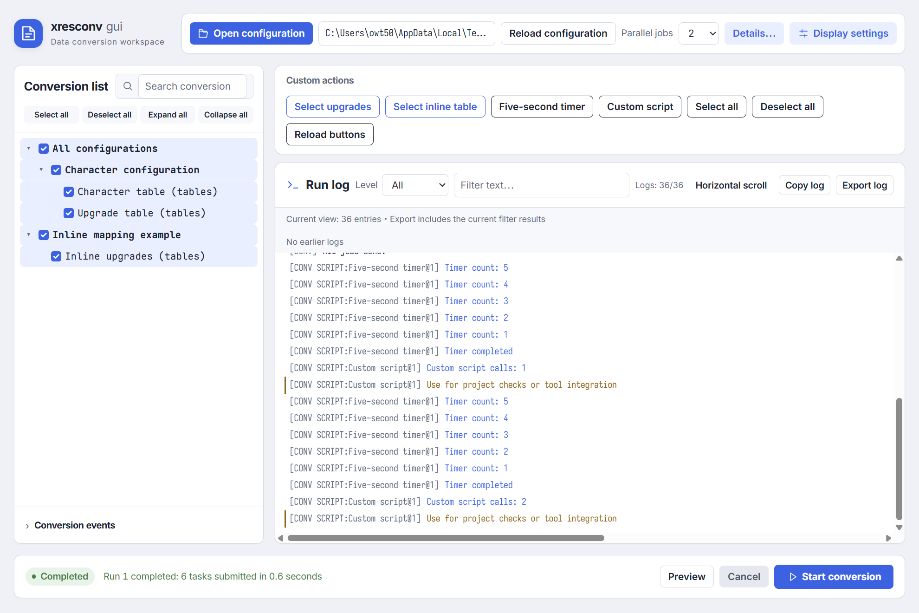
Task: Click Open configuration button
Action: pos(251,33)
